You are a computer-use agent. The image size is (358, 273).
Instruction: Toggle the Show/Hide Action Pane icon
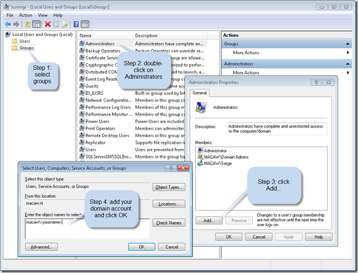[x=85, y=24]
